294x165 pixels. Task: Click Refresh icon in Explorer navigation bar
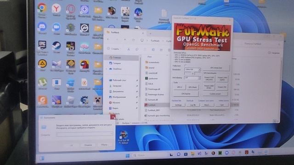click(x=133, y=40)
